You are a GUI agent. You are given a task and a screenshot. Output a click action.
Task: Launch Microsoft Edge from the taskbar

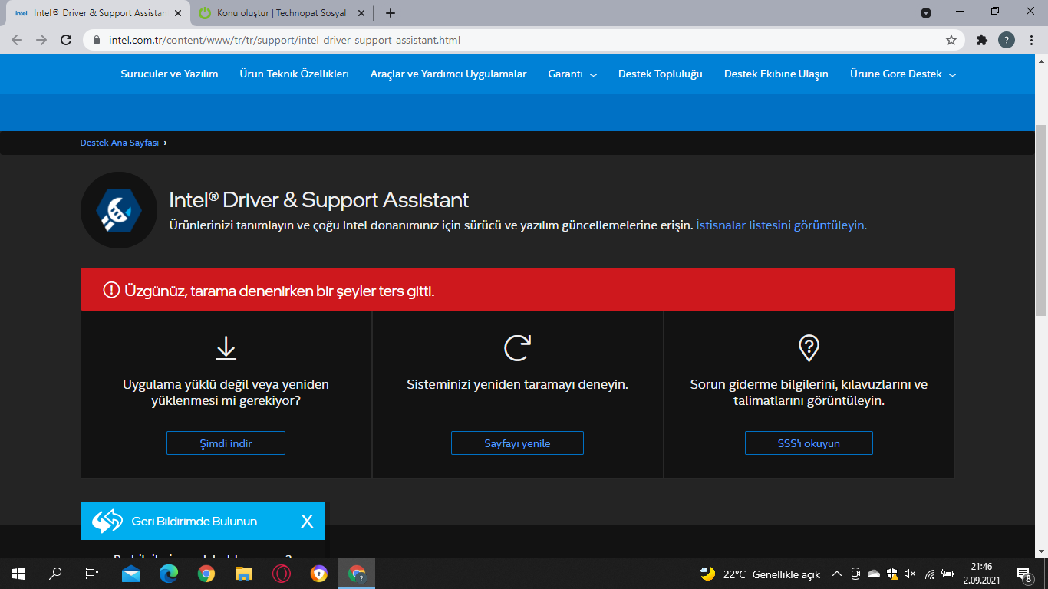pos(169,574)
